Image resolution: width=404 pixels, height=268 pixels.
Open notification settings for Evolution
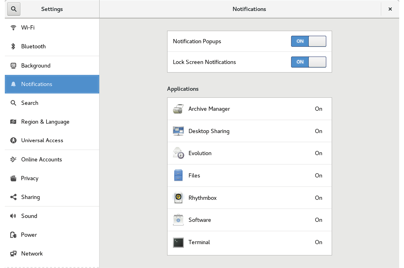249,153
